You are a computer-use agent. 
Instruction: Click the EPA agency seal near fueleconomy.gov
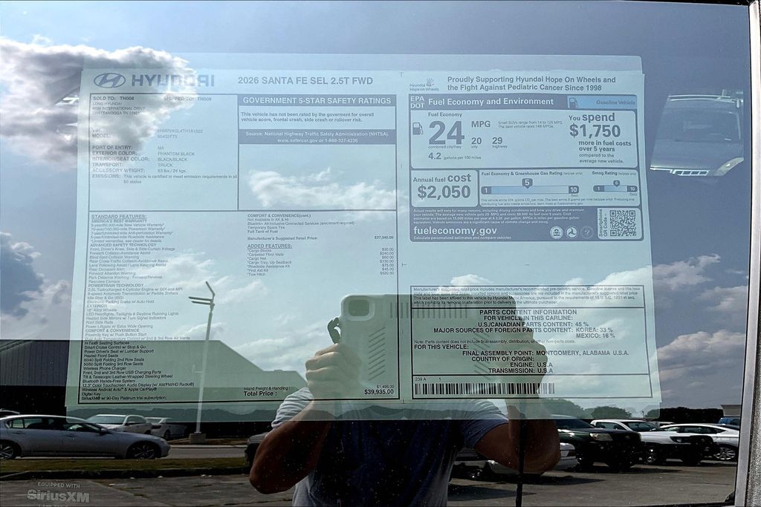click(x=556, y=232)
